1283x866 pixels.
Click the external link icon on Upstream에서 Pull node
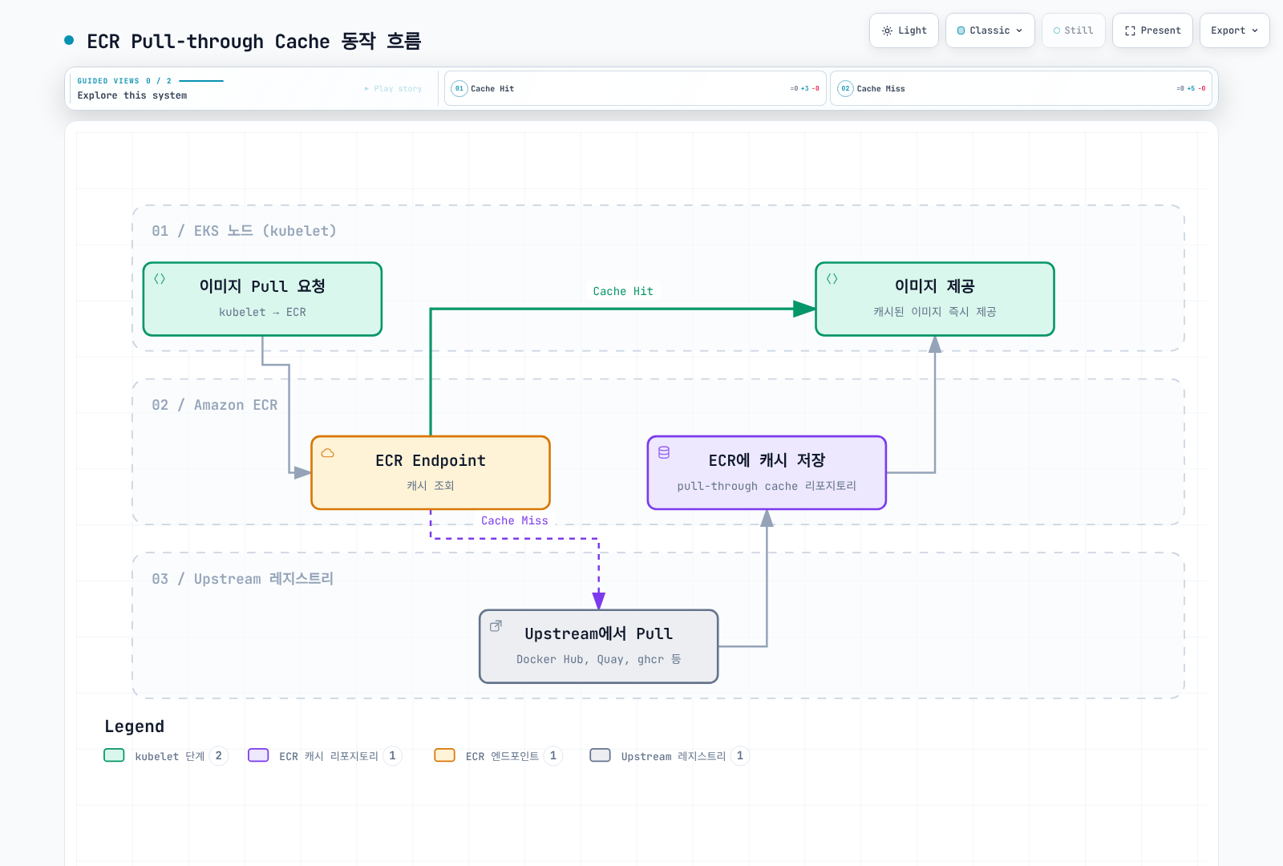pyautogui.click(x=496, y=626)
